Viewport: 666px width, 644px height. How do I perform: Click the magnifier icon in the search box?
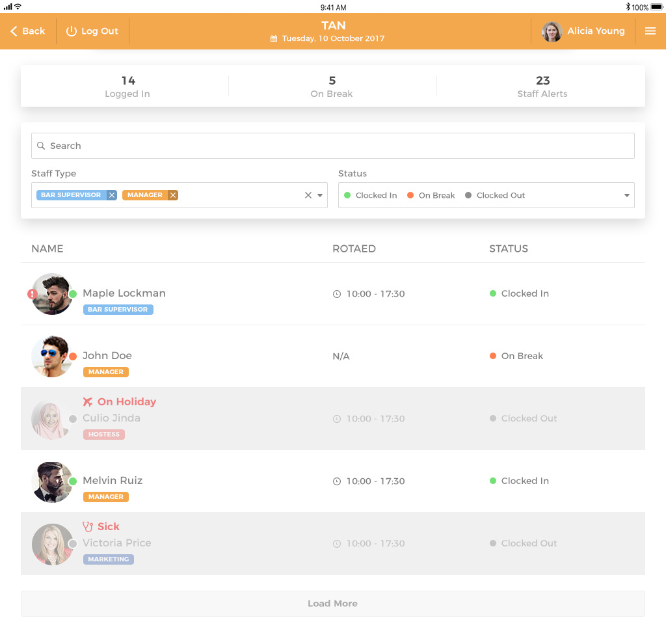click(x=41, y=146)
